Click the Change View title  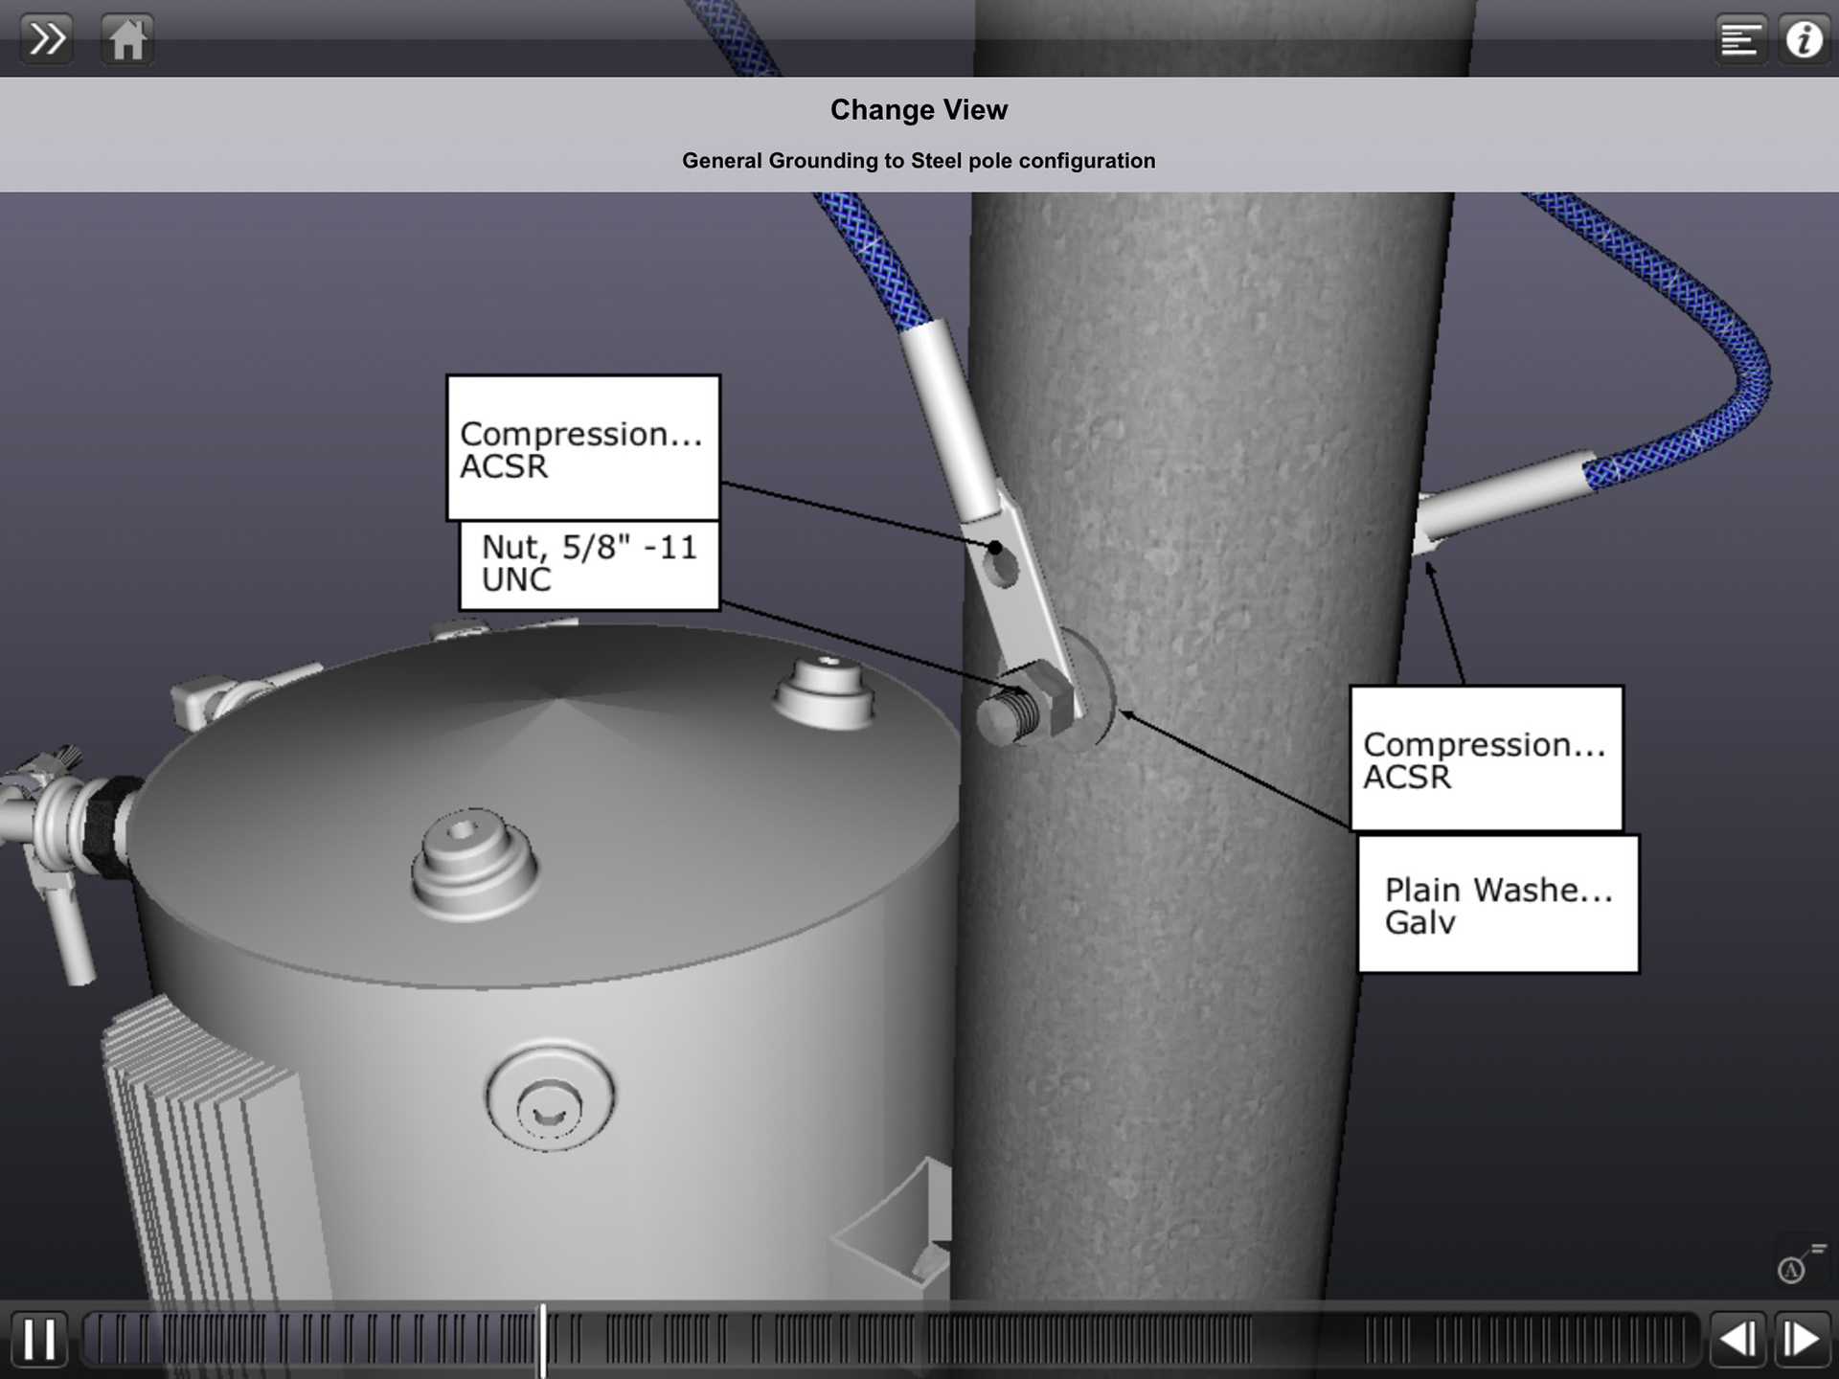coord(919,110)
